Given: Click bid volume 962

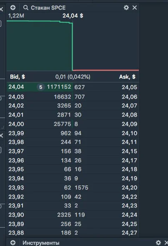Looking at the screenshot, I should click(x=66, y=133).
